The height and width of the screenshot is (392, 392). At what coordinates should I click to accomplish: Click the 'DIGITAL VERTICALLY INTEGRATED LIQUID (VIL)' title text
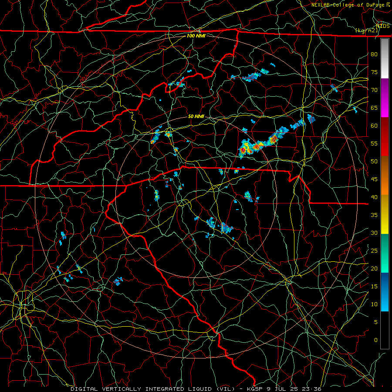click(152, 389)
